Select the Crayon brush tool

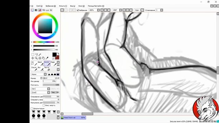point(34,68)
